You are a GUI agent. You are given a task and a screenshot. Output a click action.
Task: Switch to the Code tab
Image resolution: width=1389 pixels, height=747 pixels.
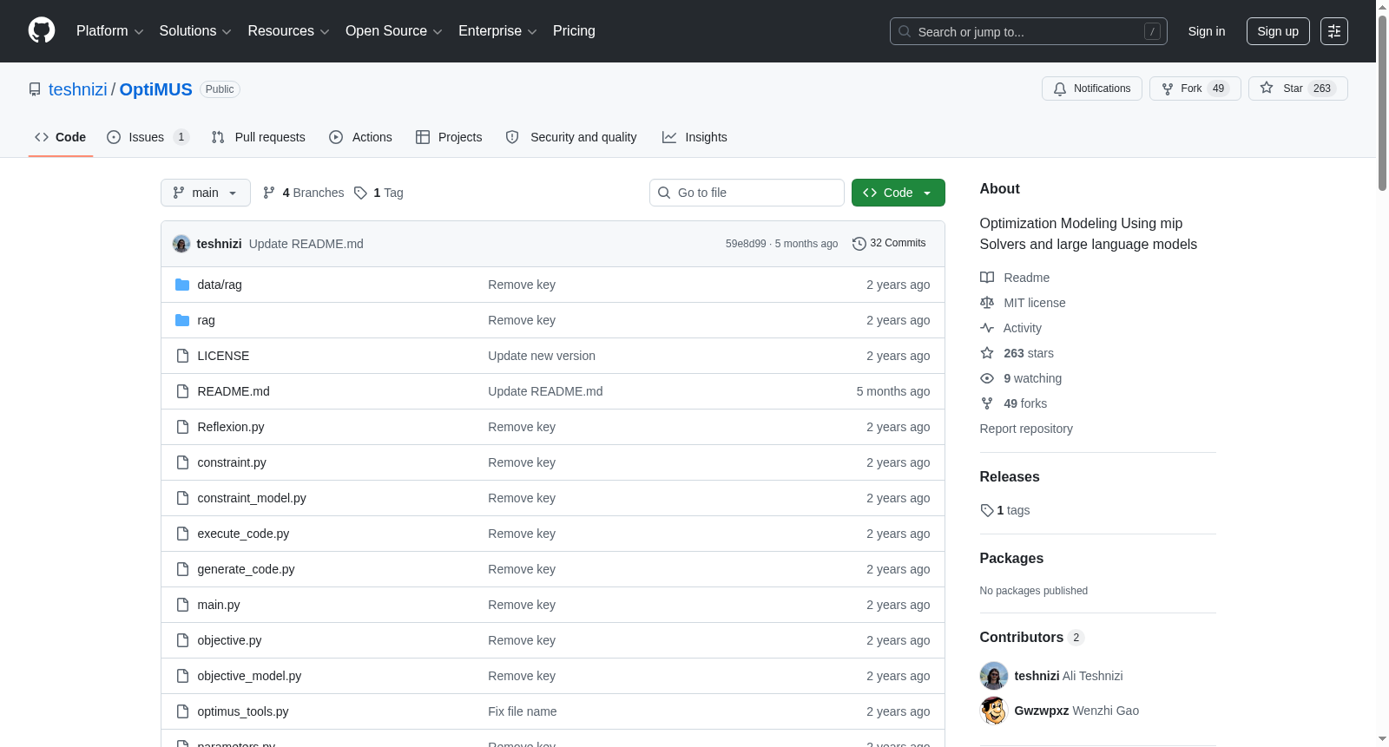tap(61, 137)
